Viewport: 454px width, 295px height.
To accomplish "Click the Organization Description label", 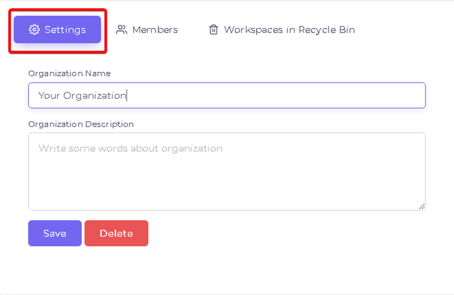I will (x=81, y=124).
